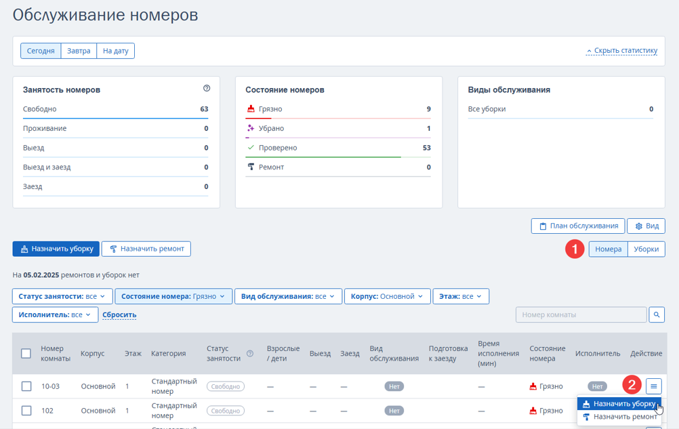679x429 pixels.
Task: Choose Назначить ремонт from the popup menu
Action: coord(619,417)
